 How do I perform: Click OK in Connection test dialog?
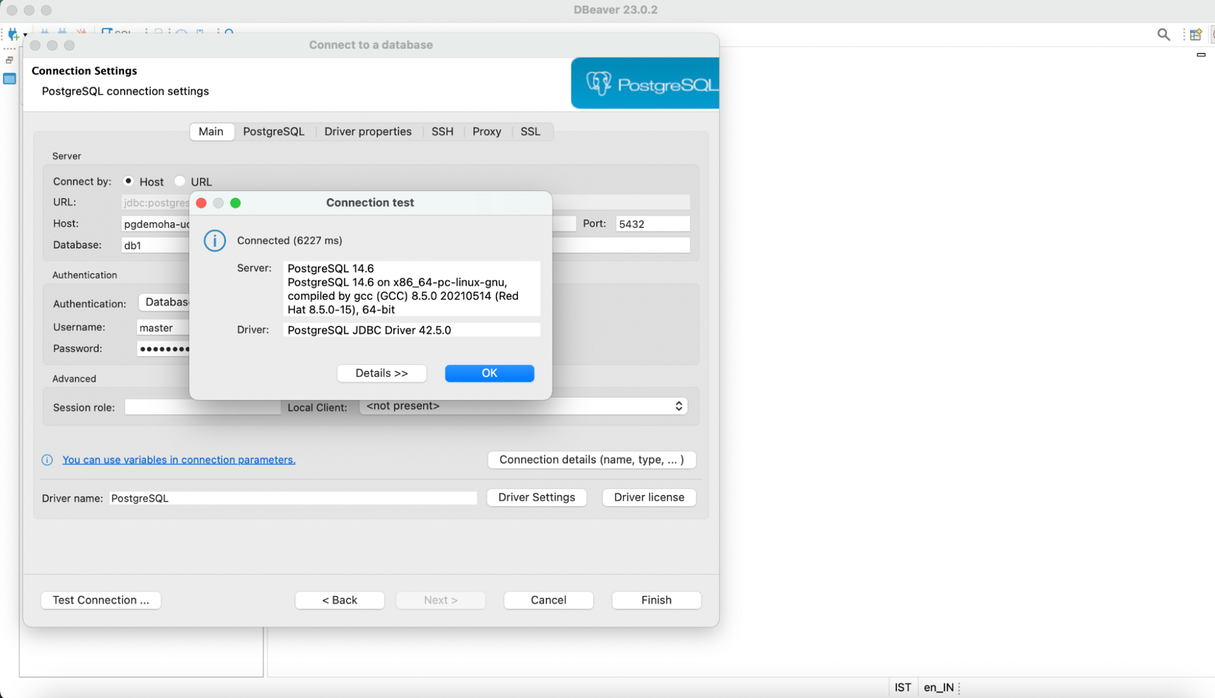[489, 373]
